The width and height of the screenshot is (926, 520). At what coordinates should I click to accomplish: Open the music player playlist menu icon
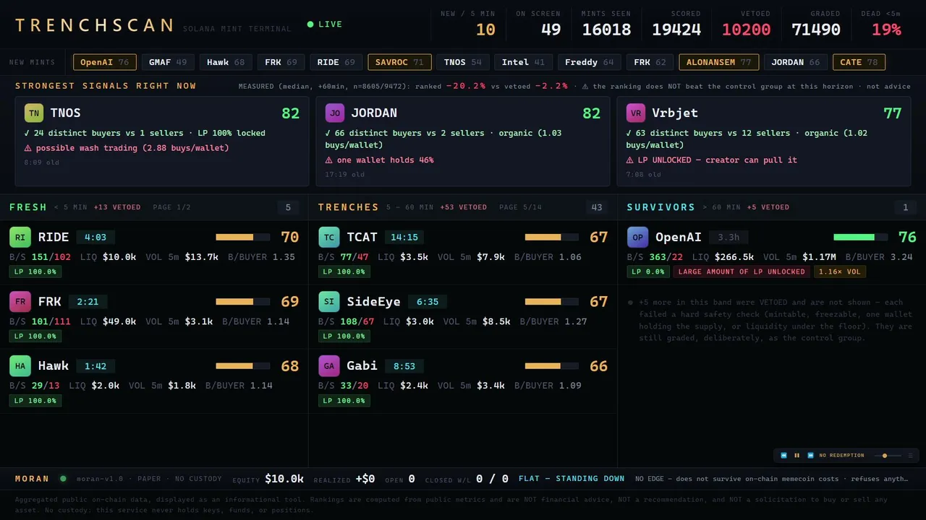tap(910, 456)
